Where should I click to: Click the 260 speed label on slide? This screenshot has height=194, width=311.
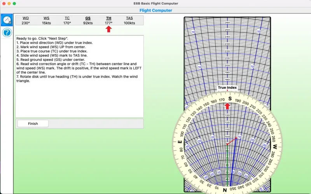pos(227,23)
